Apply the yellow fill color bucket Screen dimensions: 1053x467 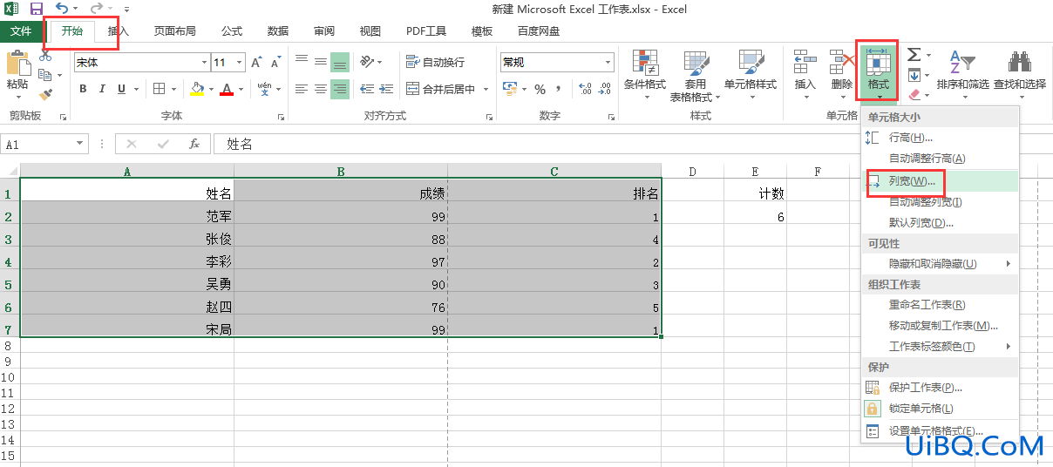tap(197, 89)
